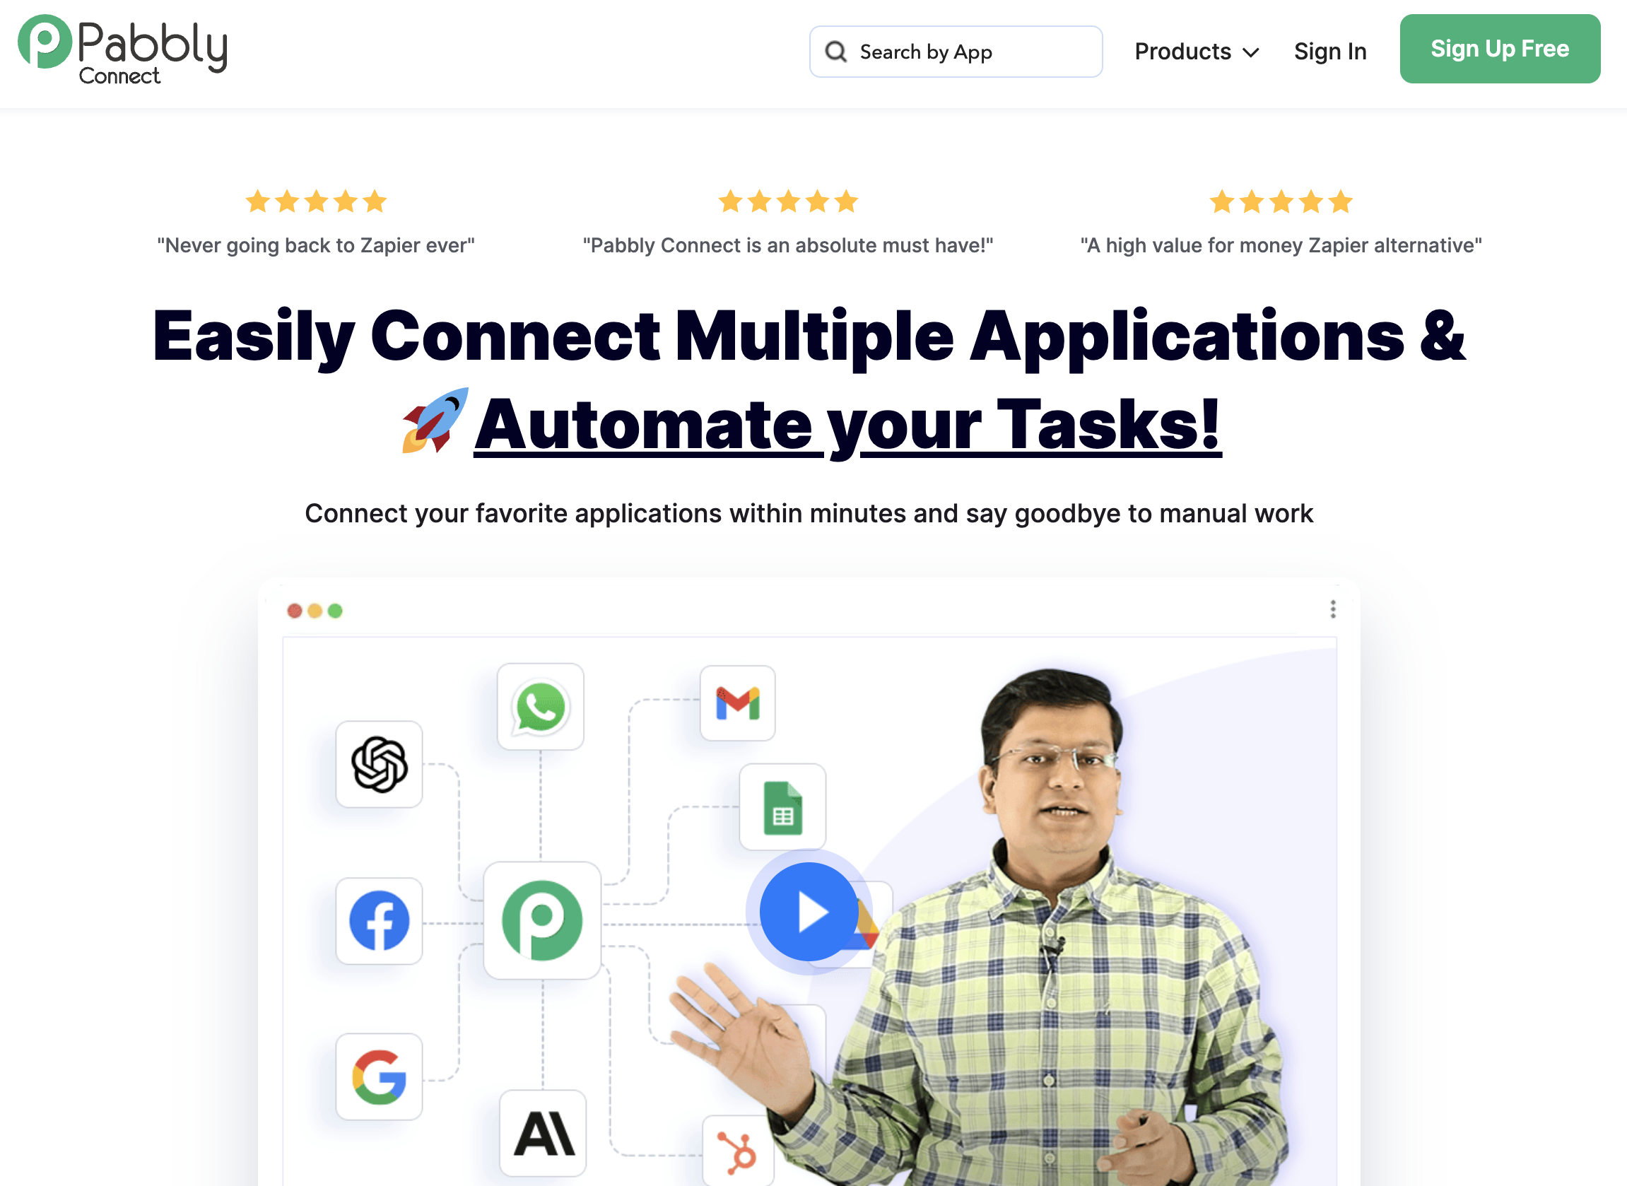Click the Gmail icon in the diagram
This screenshot has height=1186, width=1627.
tap(737, 704)
